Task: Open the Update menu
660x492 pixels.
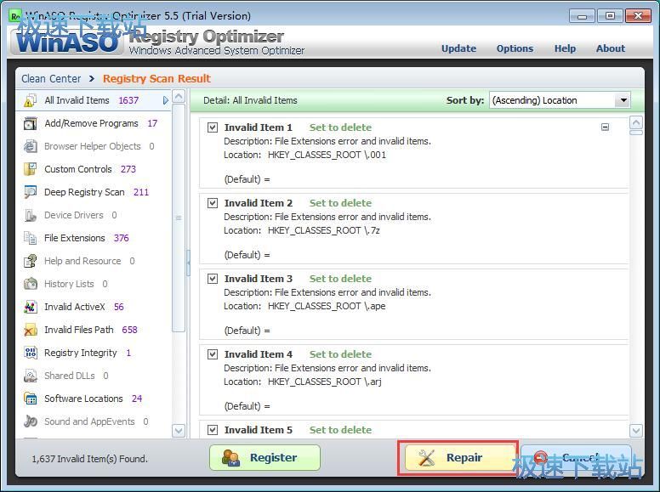Action: pyautogui.click(x=458, y=48)
